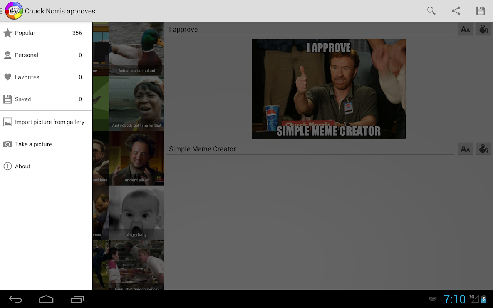Edit the 'I approve' top caption field
Screen dimensions: 493x308
pos(310,30)
